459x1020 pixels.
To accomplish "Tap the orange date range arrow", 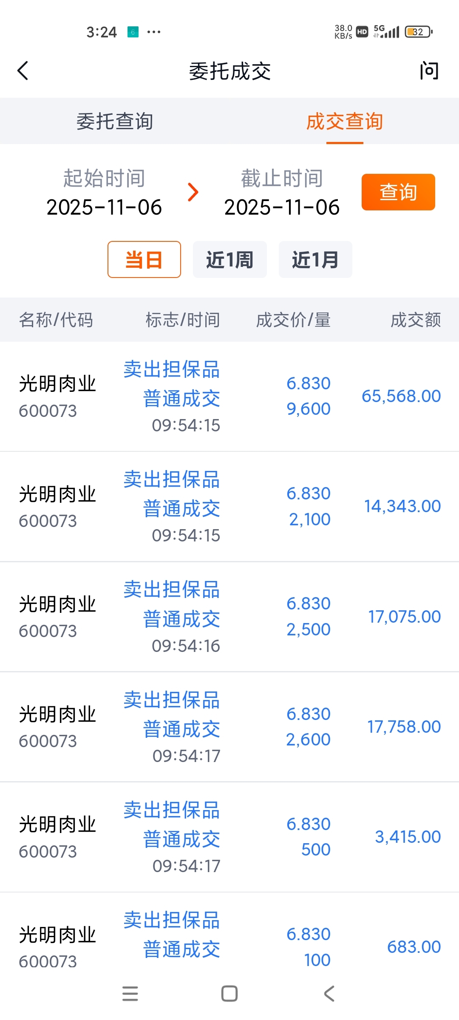I will click(193, 192).
